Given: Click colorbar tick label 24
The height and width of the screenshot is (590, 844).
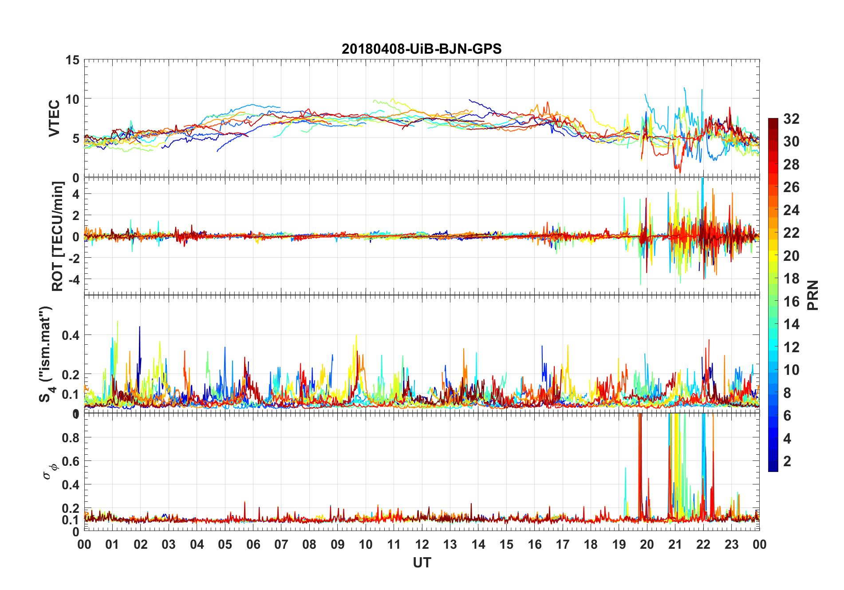Looking at the screenshot, I should point(791,210).
